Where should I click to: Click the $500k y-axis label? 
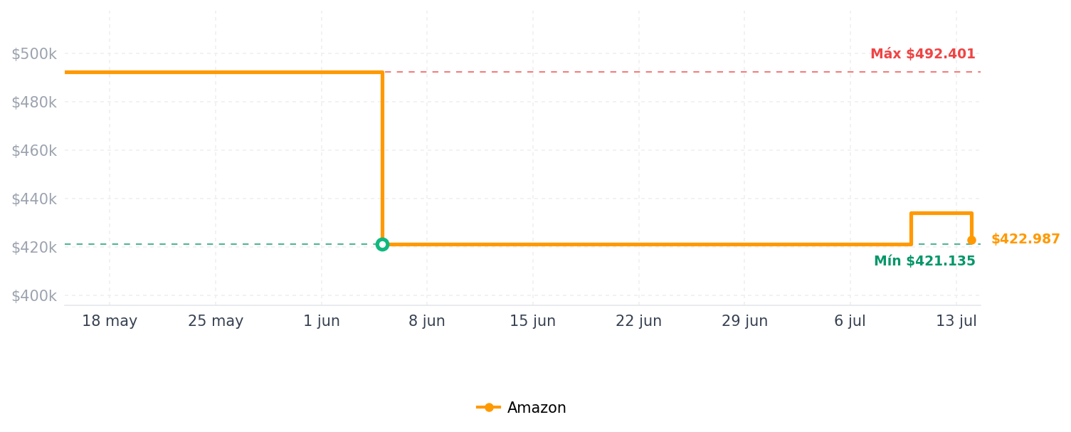click(33, 54)
